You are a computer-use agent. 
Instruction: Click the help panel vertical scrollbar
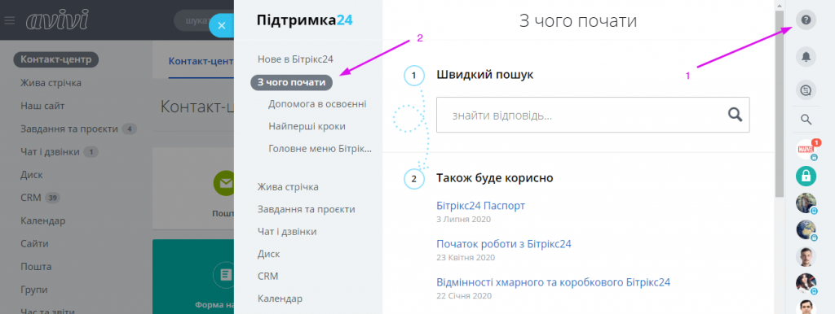(x=779, y=103)
